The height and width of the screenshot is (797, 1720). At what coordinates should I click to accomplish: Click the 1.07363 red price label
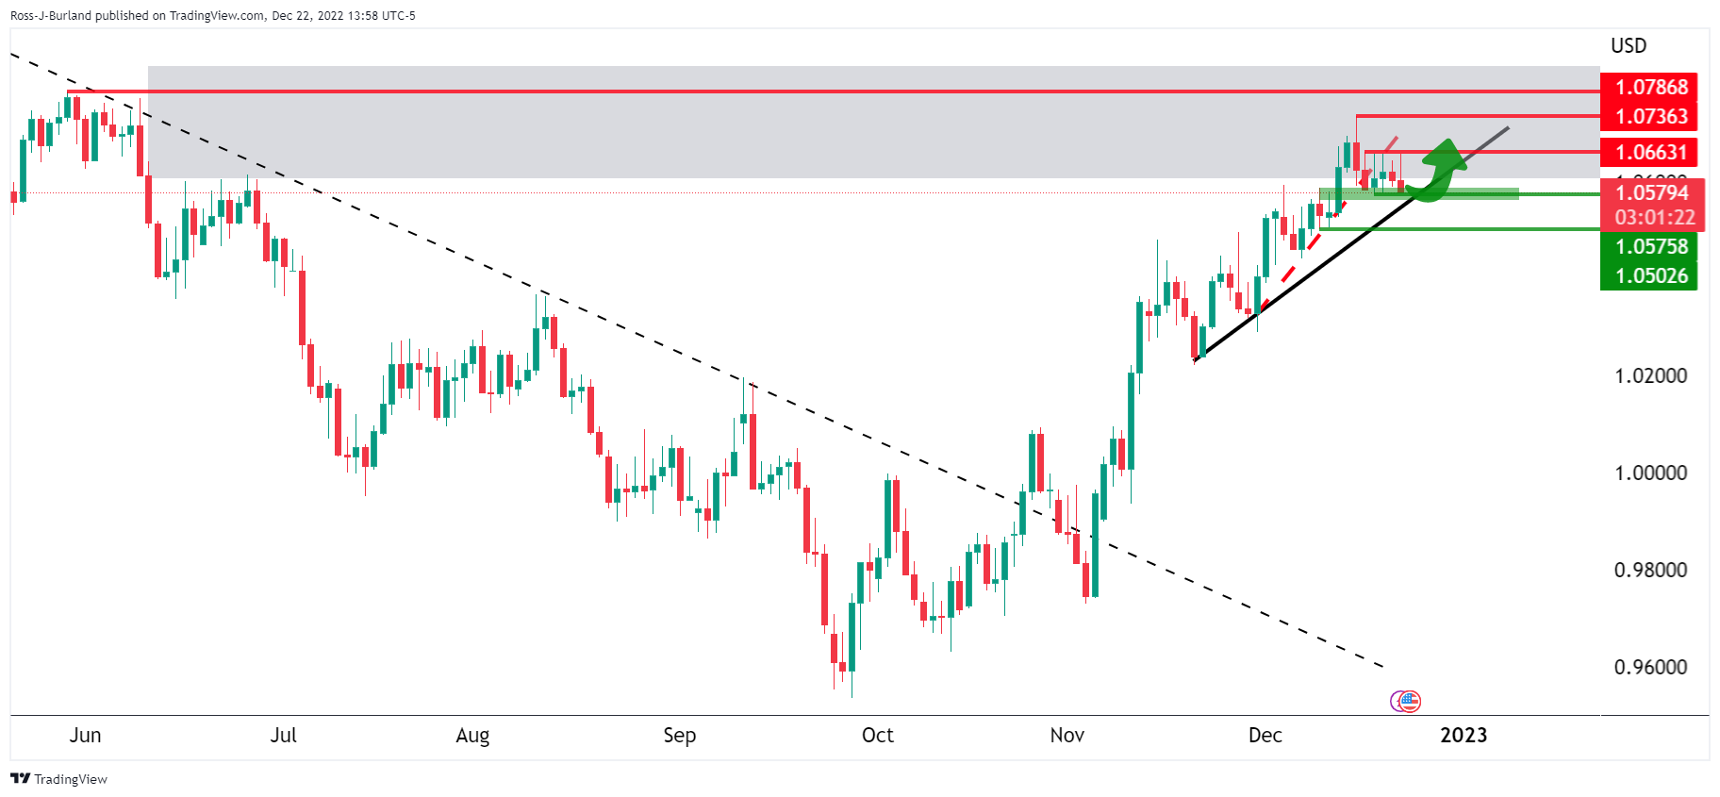click(1650, 116)
